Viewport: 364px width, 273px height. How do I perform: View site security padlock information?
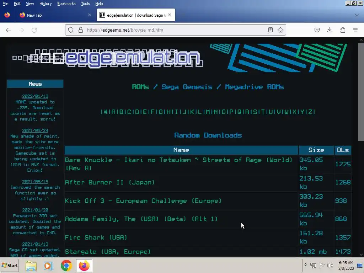[x=81, y=30]
